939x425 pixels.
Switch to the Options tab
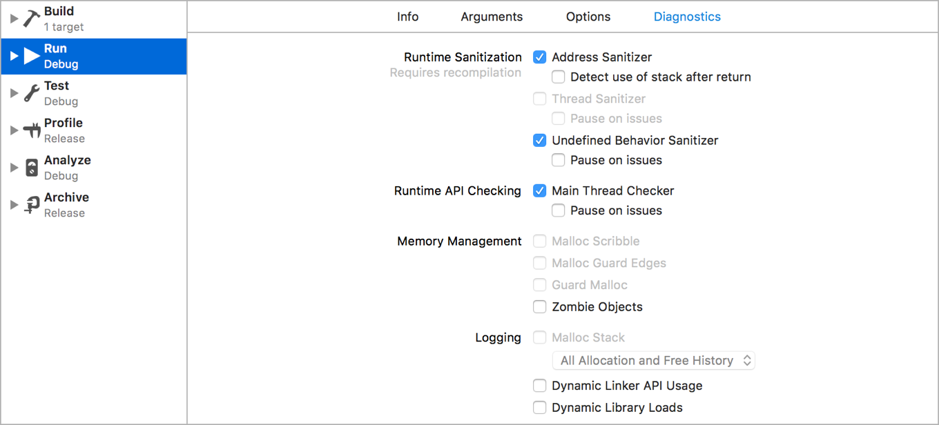tap(588, 17)
